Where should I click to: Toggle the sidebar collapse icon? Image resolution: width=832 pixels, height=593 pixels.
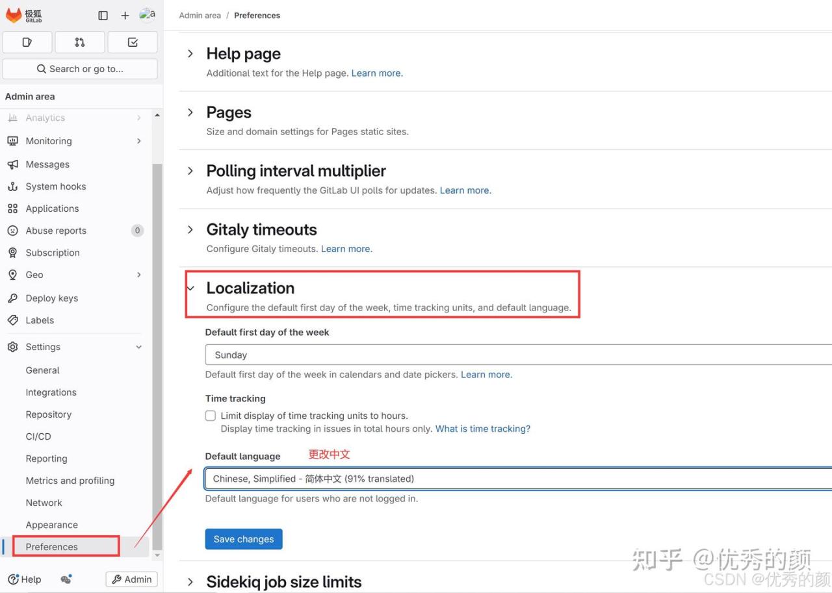coord(103,16)
